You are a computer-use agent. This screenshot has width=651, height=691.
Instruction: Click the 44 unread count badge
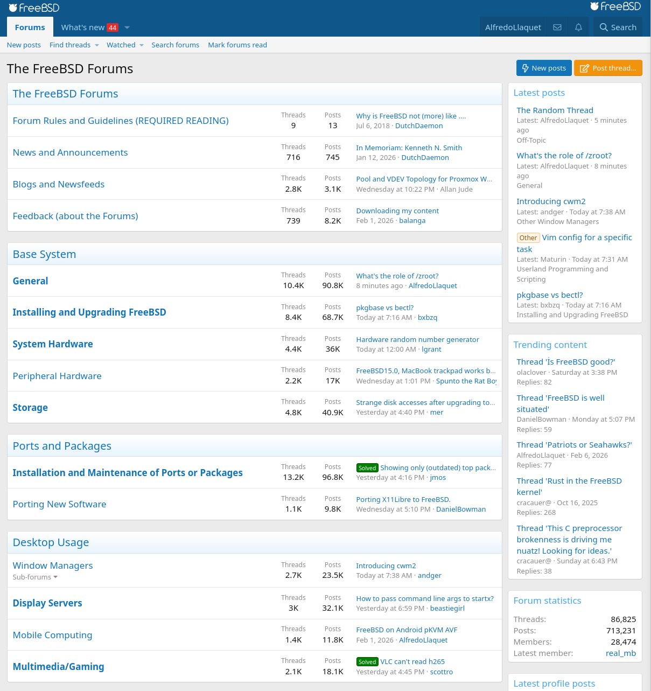[x=112, y=27]
